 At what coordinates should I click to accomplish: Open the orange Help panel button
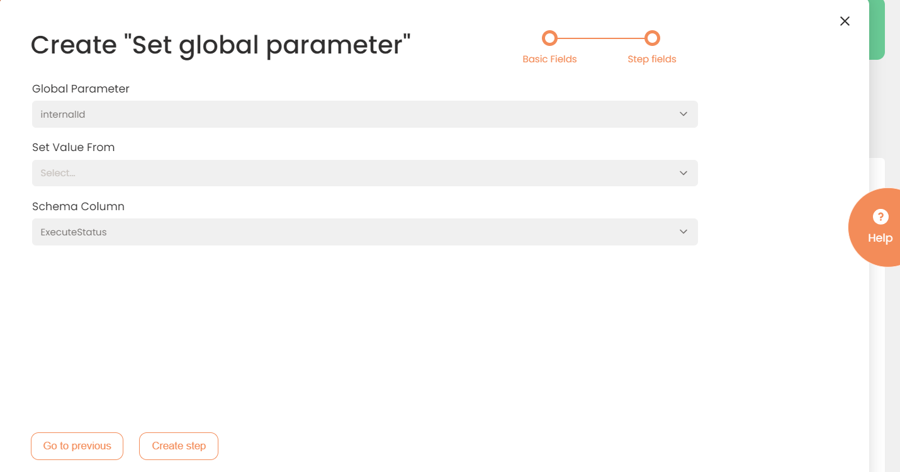click(x=876, y=227)
